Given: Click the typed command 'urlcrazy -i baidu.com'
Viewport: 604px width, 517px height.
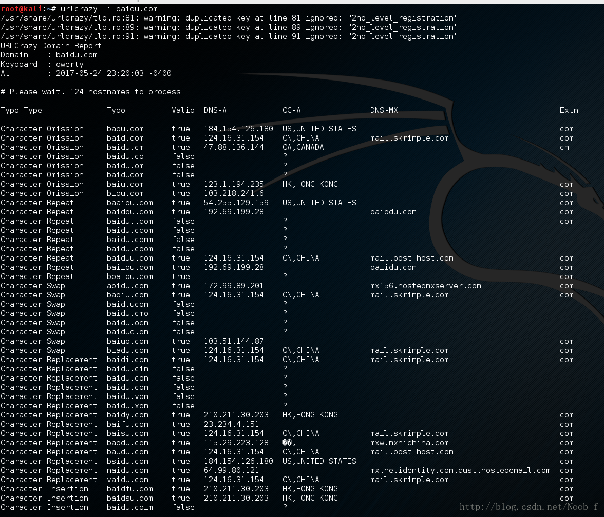Looking at the screenshot, I should pos(109,8).
